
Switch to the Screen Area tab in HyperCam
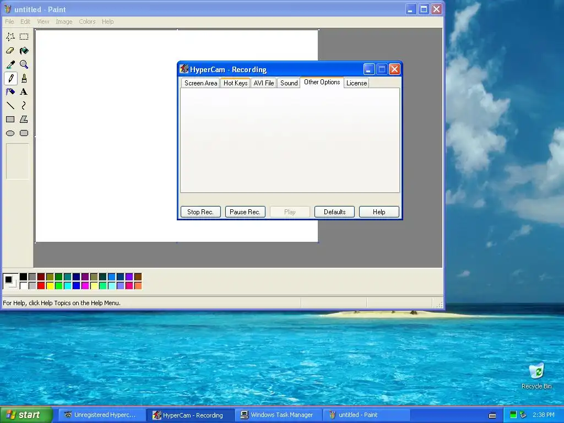tap(200, 83)
